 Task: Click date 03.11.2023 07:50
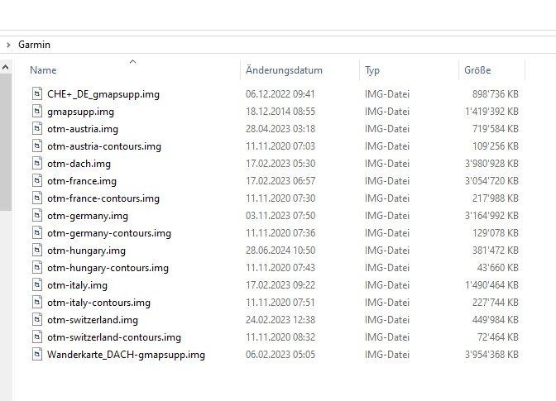tap(280, 215)
